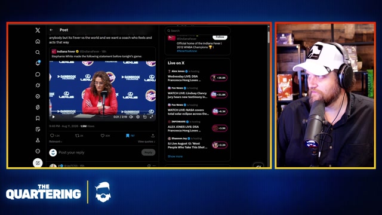Click the Reply button
This screenshot has height=215, width=382.
tap(148, 152)
